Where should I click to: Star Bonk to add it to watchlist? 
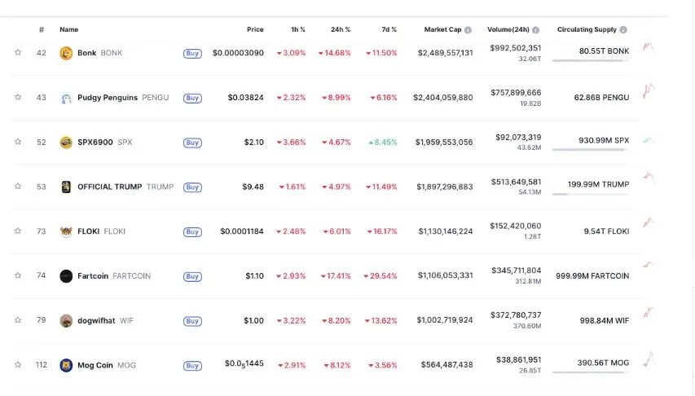pyautogui.click(x=17, y=53)
